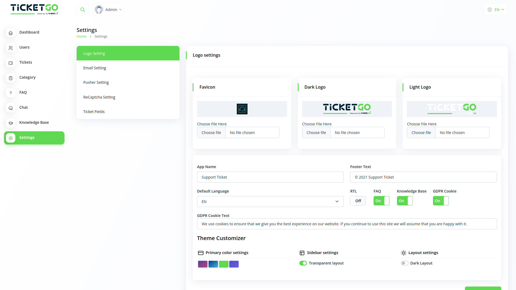Click Choose file under Favicon
The width and height of the screenshot is (516, 290).
coord(211,133)
